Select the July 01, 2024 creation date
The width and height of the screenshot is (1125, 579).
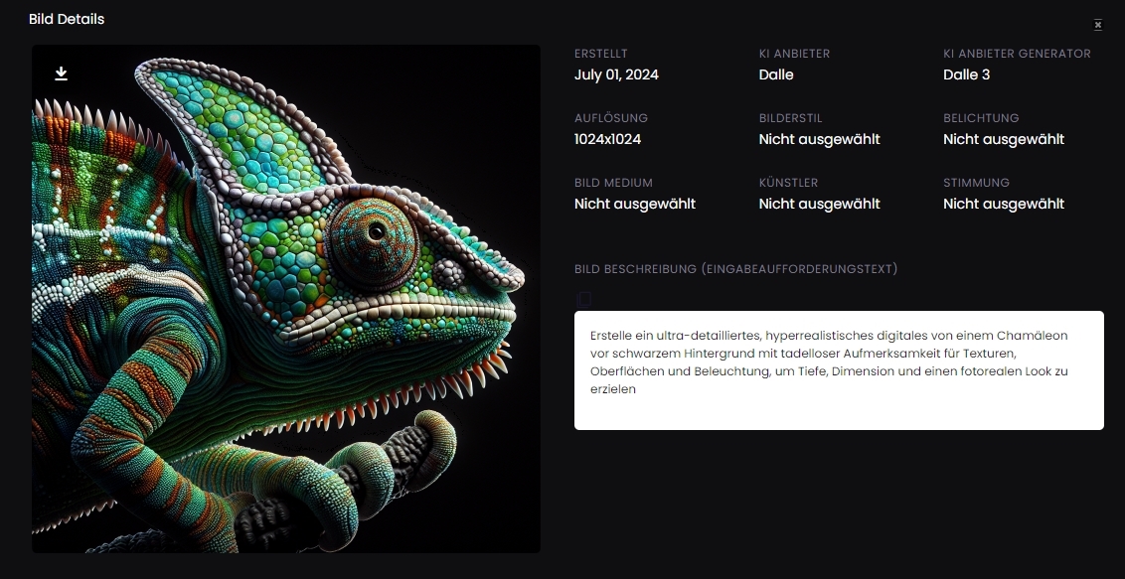(x=616, y=74)
